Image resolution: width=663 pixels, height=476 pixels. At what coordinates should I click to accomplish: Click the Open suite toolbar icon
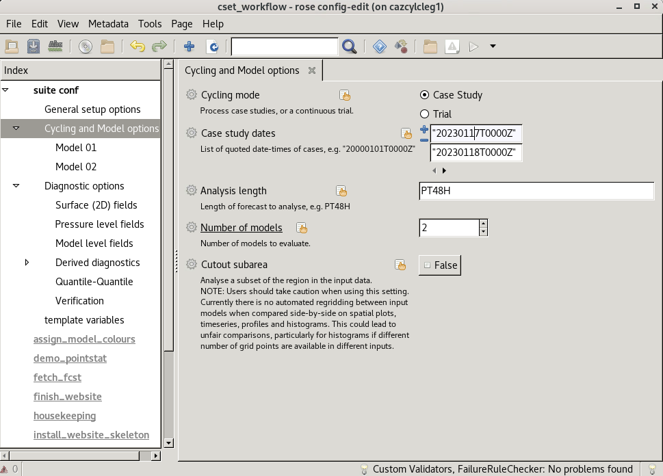[12, 46]
